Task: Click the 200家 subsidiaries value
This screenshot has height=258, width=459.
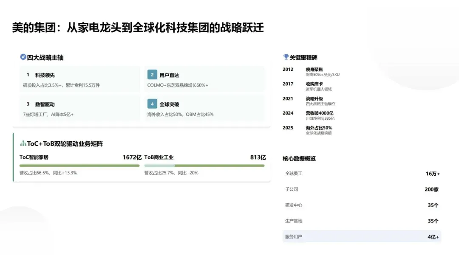Action: click(x=432, y=189)
